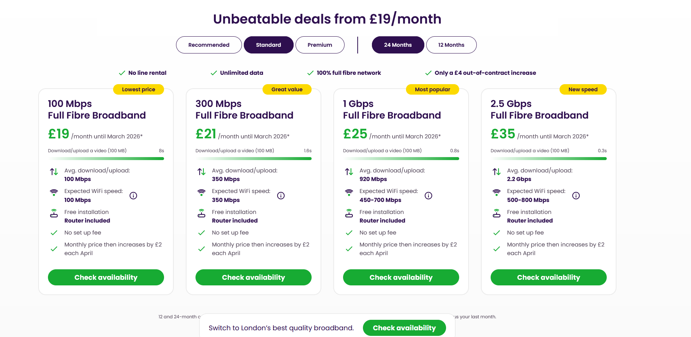Open WiFi speed info for 300 Mbps plan
This screenshot has width=691, height=337.
tap(281, 196)
